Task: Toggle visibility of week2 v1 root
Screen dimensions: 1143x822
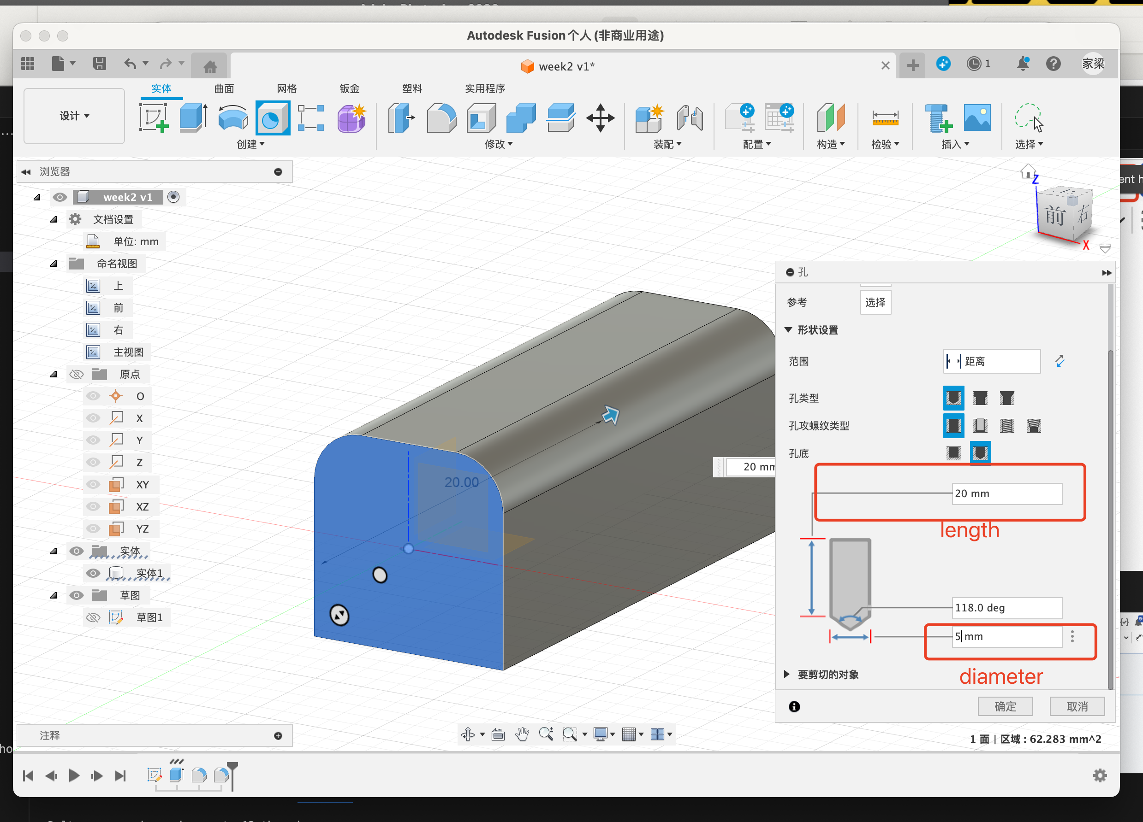Action: (x=60, y=197)
